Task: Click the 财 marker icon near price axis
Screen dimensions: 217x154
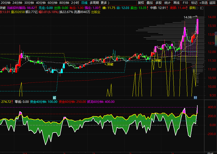Action: pyautogui.click(x=195, y=97)
